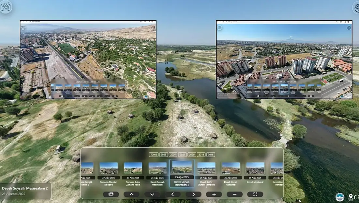Click the compass icon in the left inset window

(x=152, y=27)
